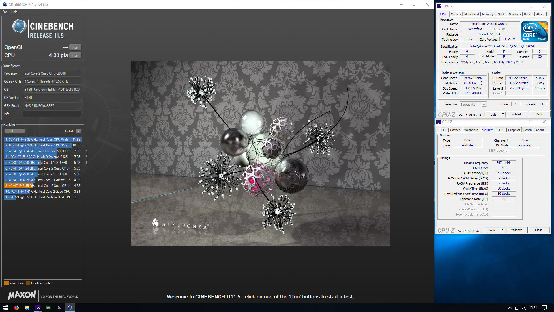Open the ranking type CPU dropdown

15,131
